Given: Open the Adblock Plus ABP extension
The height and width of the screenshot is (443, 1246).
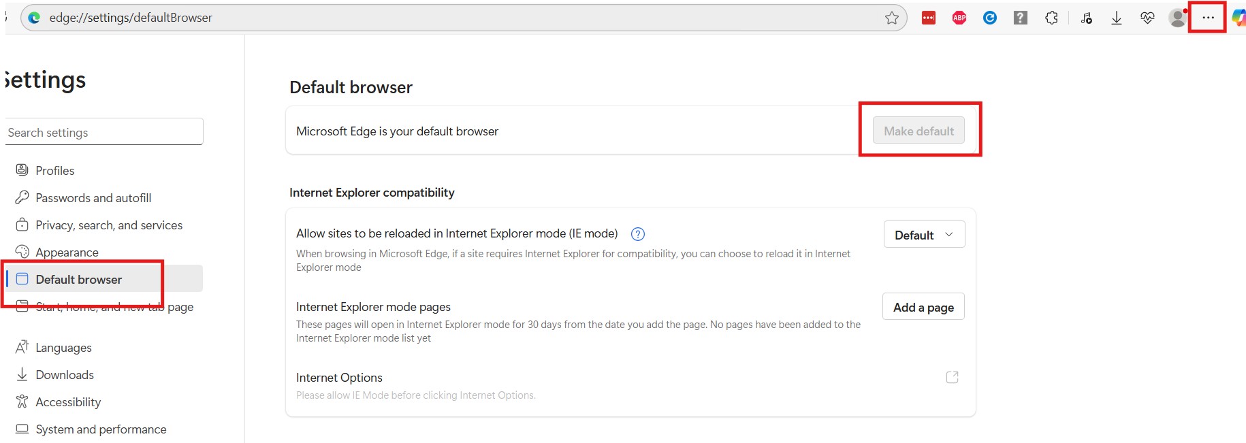Looking at the screenshot, I should [x=959, y=18].
